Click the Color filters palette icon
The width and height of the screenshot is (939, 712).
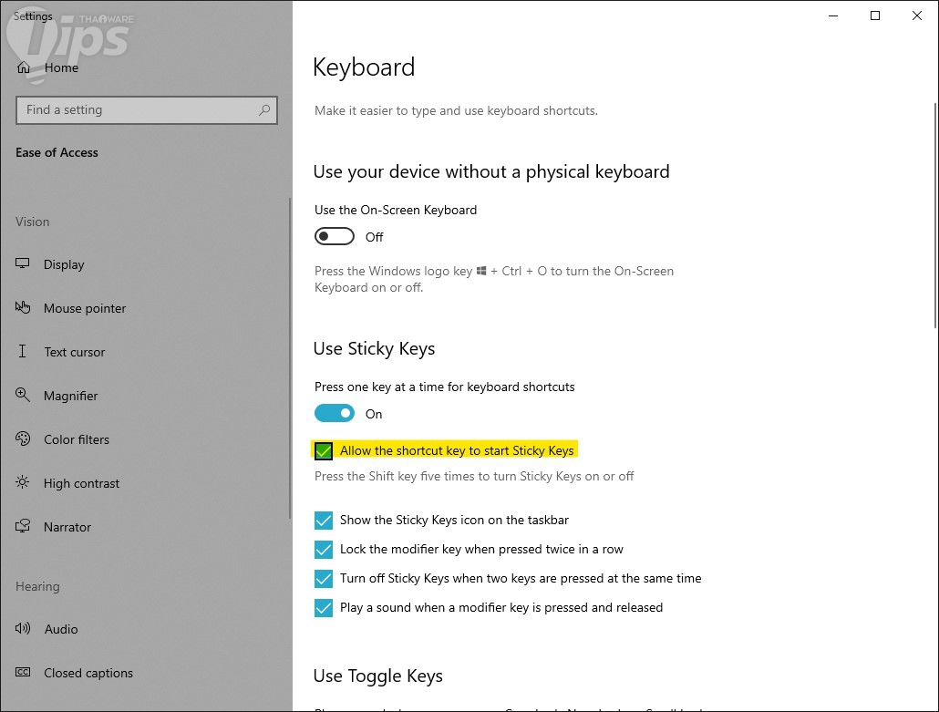pyautogui.click(x=24, y=439)
